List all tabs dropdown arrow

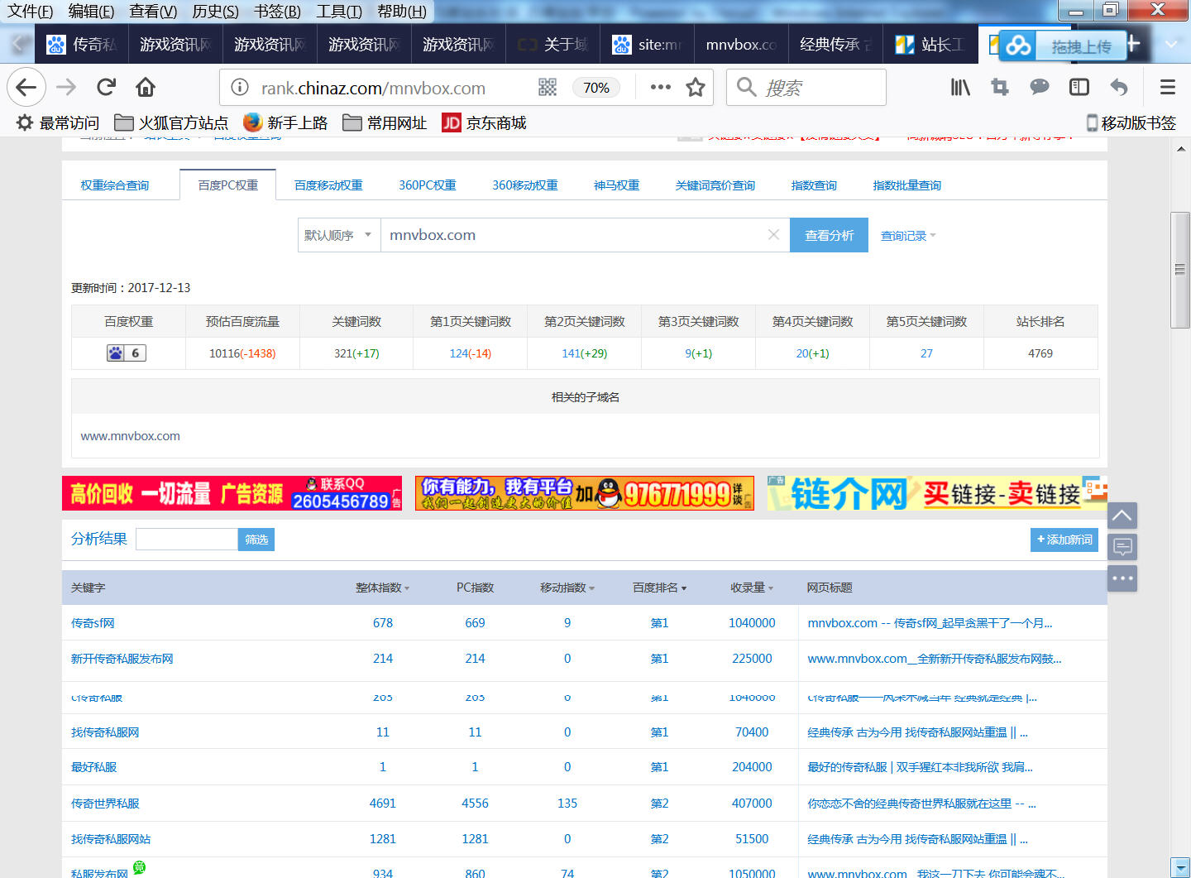pyautogui.click(x=1171, y=44)
